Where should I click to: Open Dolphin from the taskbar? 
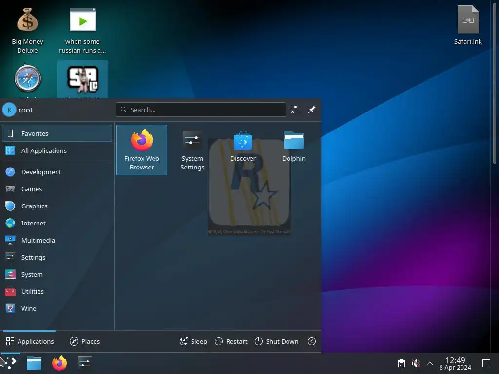[34, 363]
